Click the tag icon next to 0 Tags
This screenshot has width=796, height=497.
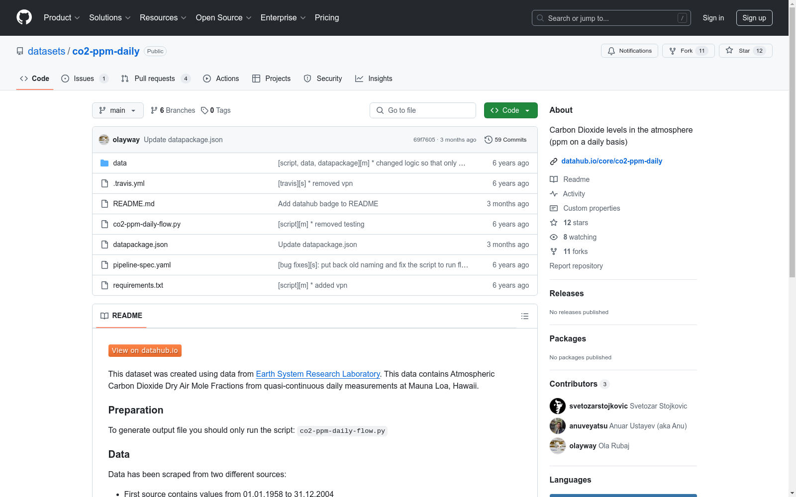(x=204, y=110)
